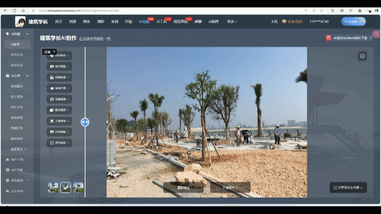Viewport: 381px width, 214px height.
Task: Go to the 图库 navigation tab
Action: tap(87, 22)
